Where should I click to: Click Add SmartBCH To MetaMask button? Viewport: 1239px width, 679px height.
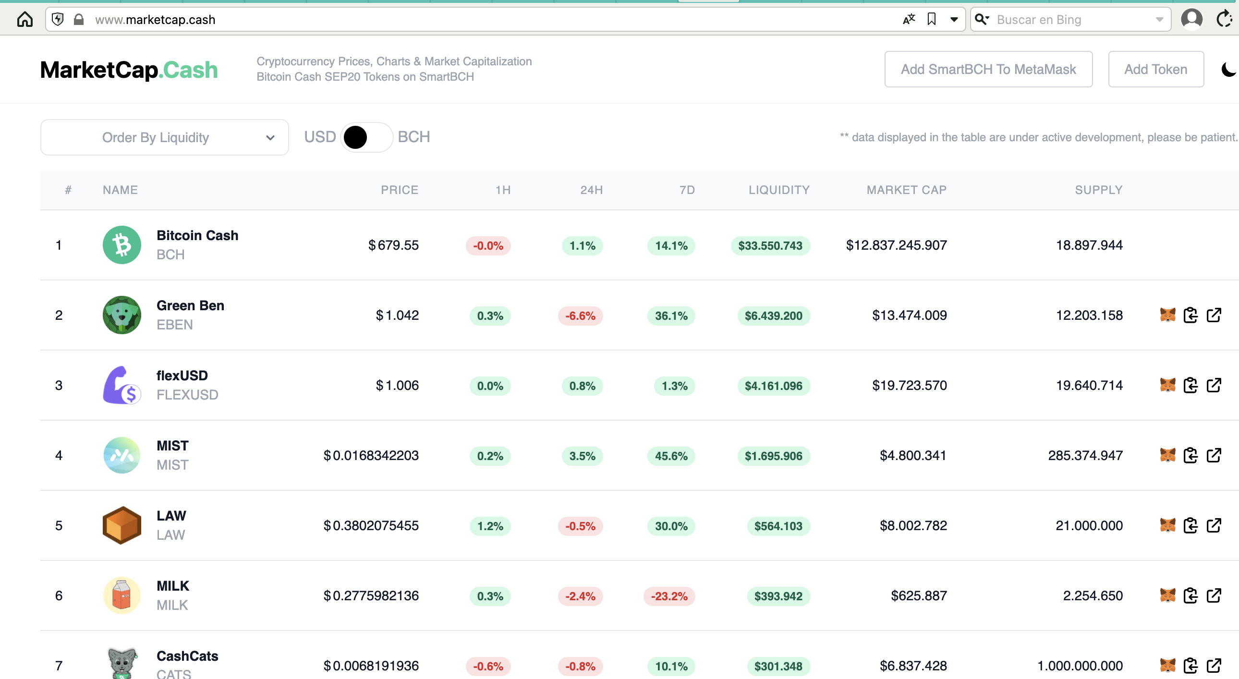988,69
